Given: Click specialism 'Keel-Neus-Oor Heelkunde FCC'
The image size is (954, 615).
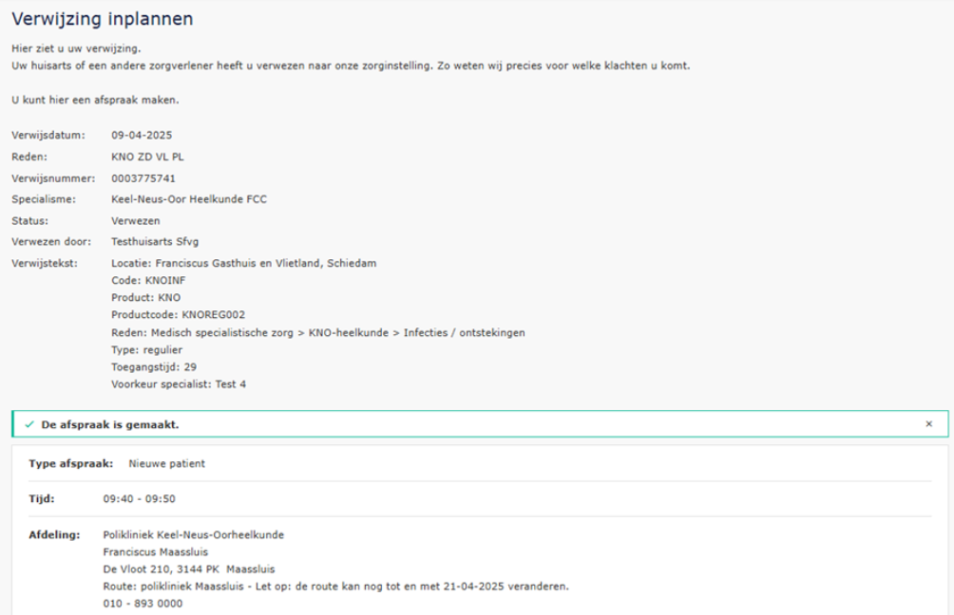Looking at the screenshot, I should pyautogui.click(x=189, y=199).
